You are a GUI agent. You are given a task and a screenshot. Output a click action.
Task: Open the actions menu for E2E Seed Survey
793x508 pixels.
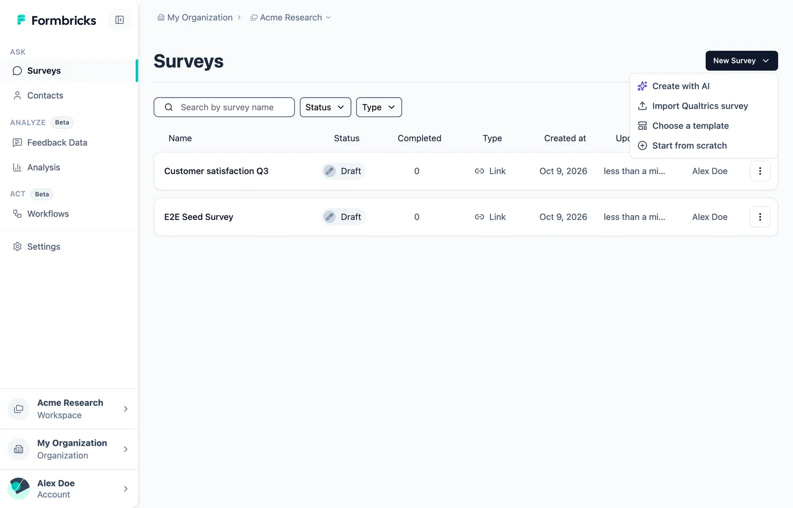[760, 217]
